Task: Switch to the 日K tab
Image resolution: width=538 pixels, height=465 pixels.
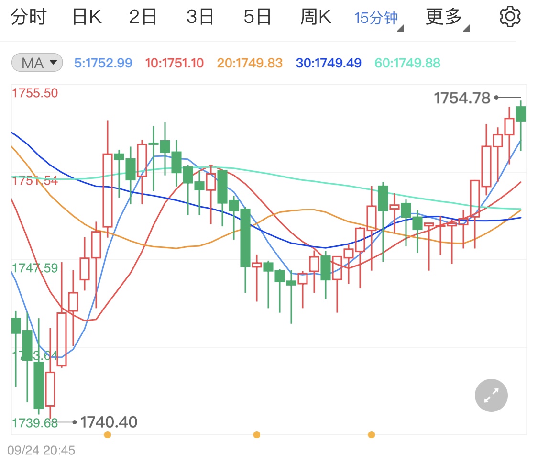Action: point(87,17)
